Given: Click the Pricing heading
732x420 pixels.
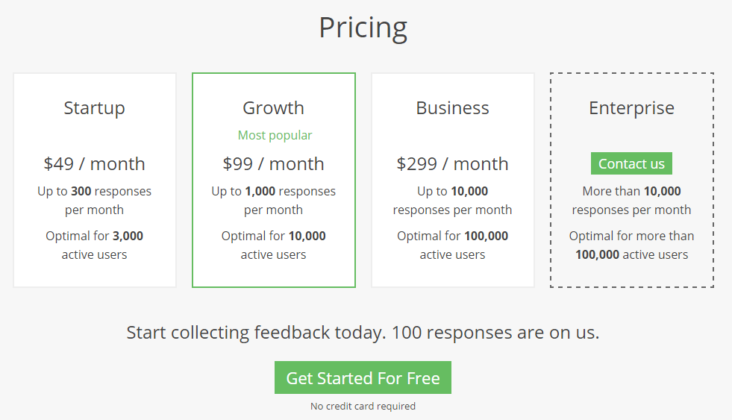Looking at the screenshot, I should pos(363,28).
